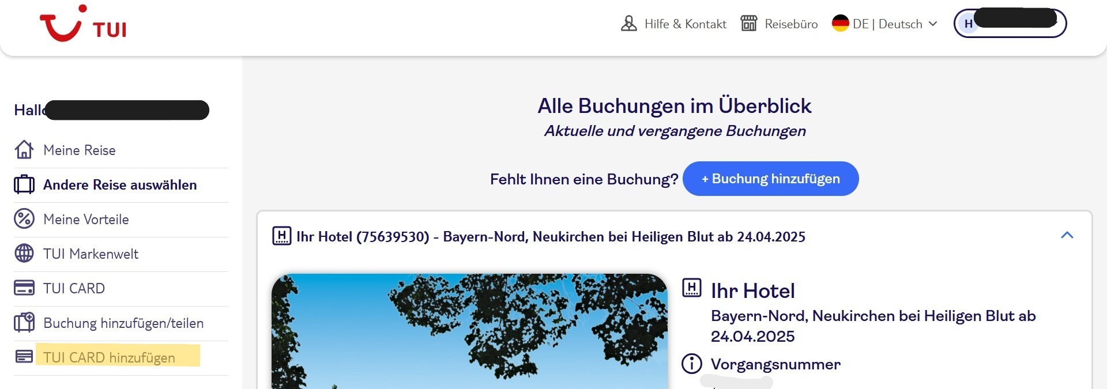1107x389 pixels.
Task: Click the Reisebüro shop icon
Action: click(748, 24)
